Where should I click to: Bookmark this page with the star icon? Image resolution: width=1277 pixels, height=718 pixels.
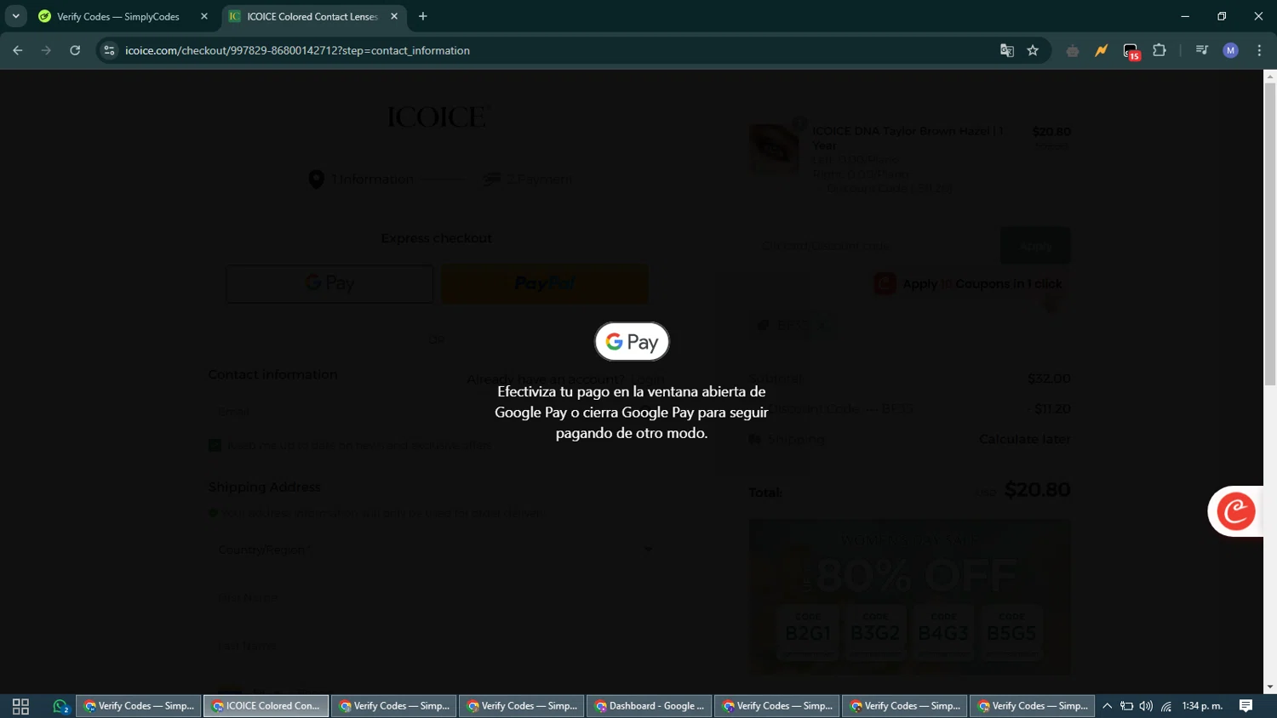(x=1033, y=50)
